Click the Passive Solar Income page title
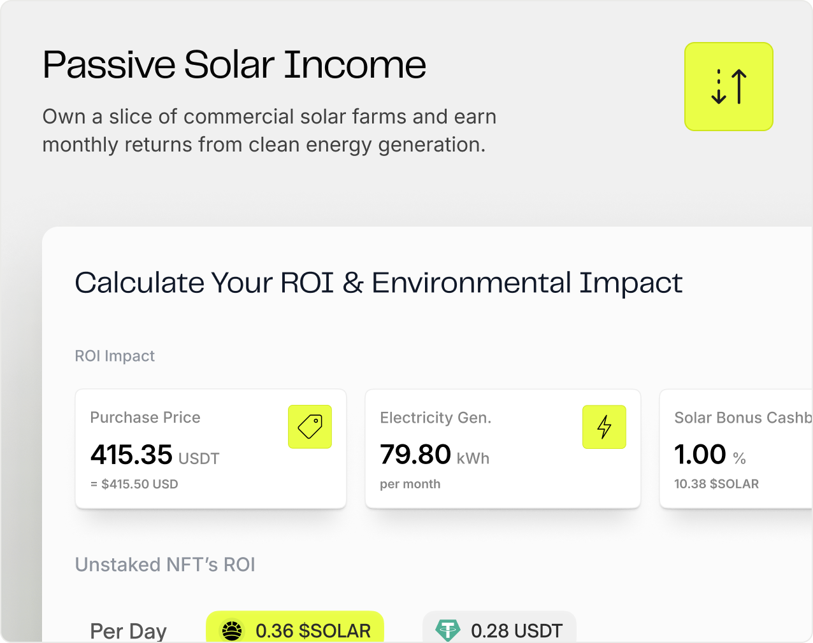Screen dimensions: 813x643 click(234, 64)
